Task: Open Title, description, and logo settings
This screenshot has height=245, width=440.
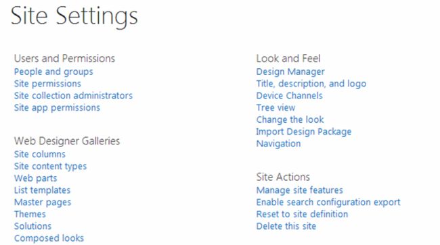Action: point(311,84)
